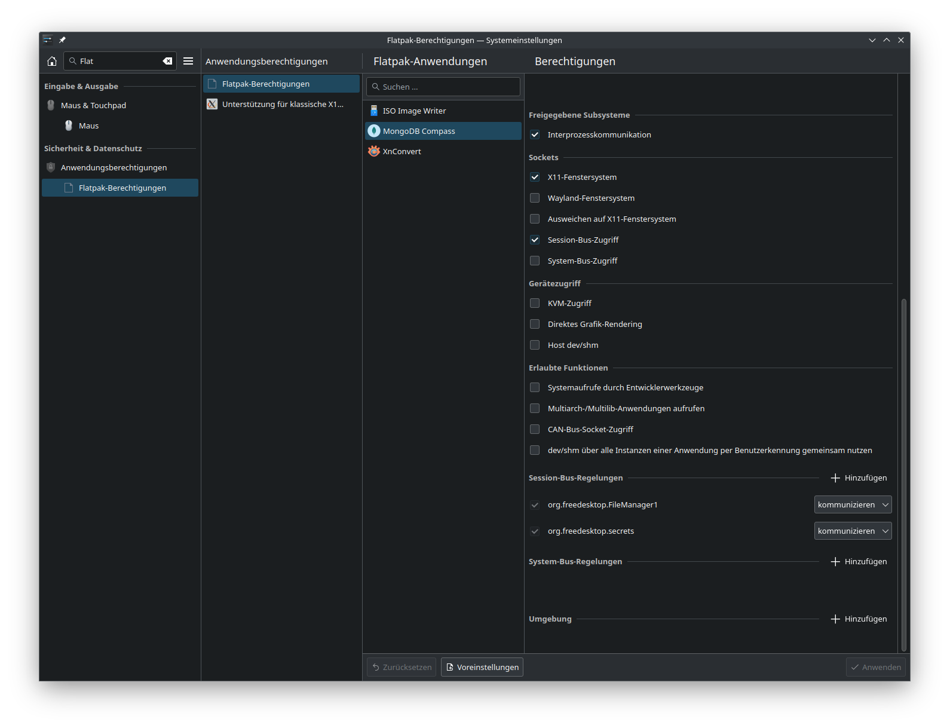950x728 pixels.
Task: Click the plus icon for System-Bus-Regelungen
Action: point(835,561)
